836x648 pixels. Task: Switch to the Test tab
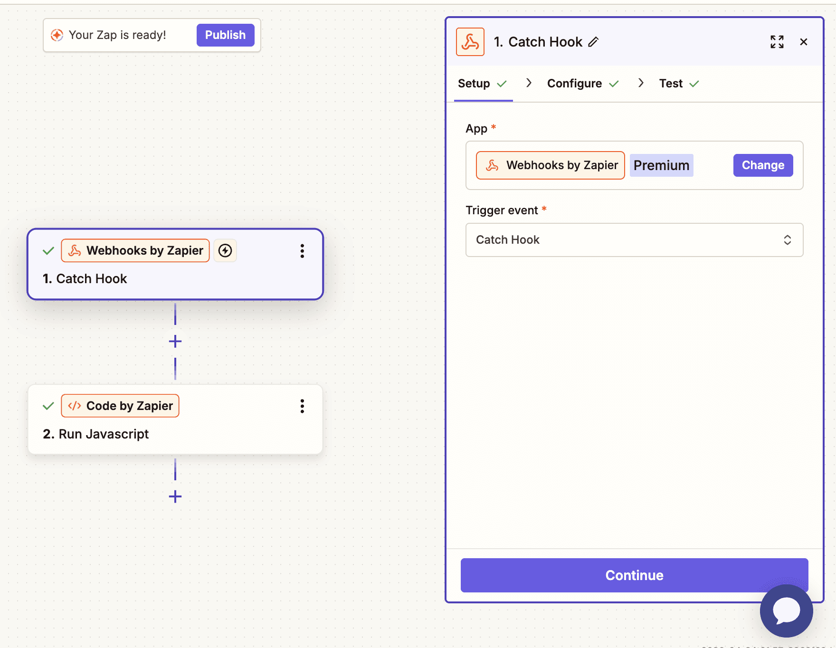click(670, 83)
